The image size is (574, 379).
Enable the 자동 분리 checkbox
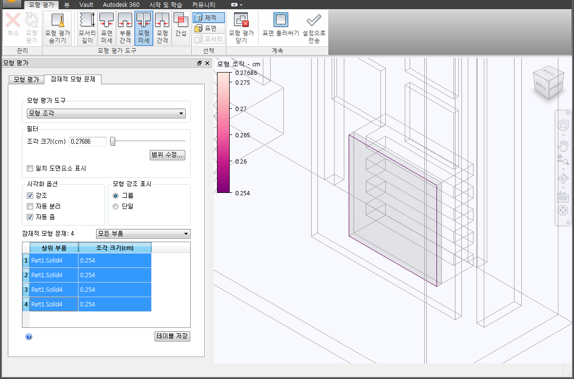click(x=30, y=207)
